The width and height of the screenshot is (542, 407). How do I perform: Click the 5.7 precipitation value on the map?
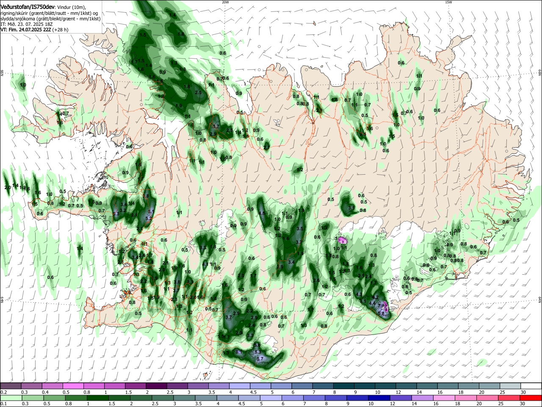tap(260, 359)
